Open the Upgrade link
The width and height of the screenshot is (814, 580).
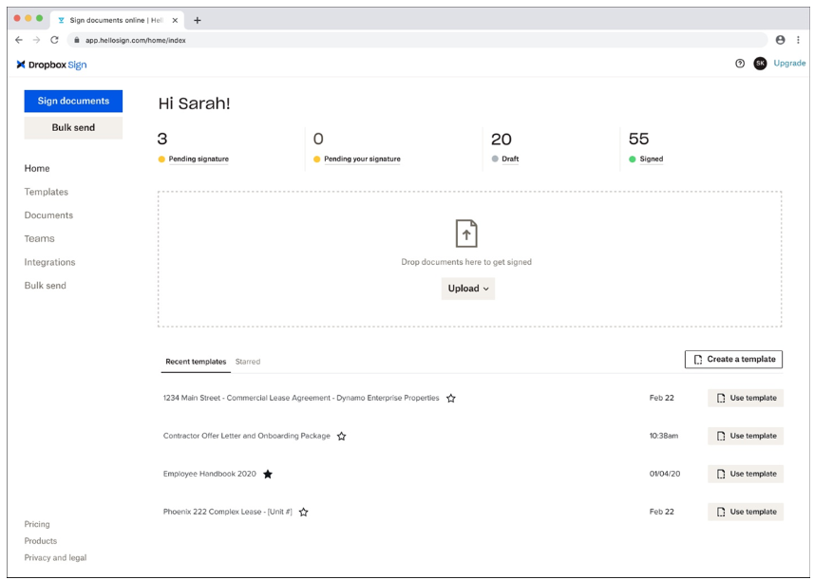click(x=790, y=63)
